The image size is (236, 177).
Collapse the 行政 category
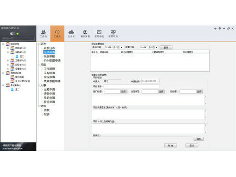click(x=39, y=65)
